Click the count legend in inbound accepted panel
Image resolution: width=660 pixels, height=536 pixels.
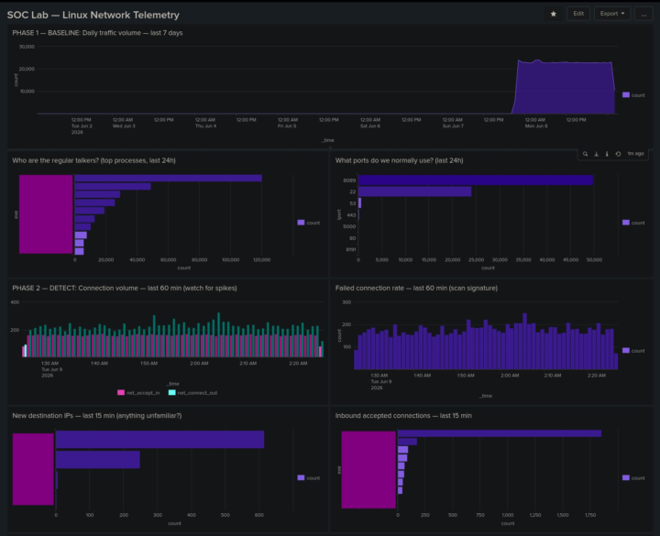[633, 478]
